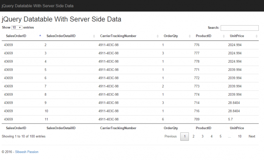Click the CarrierTrackingNumber column sort arrows
This screenshot has height=160, width=264.
coord(158,36)
